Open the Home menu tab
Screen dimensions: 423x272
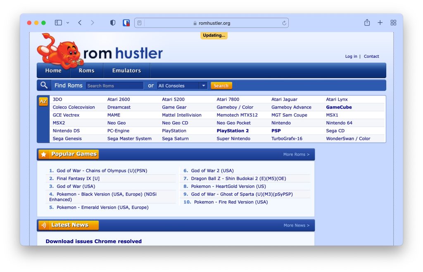click(53, 70)
